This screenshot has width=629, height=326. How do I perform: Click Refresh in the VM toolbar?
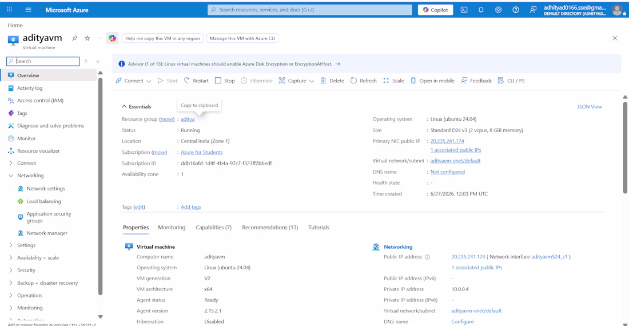coord(364,81)
